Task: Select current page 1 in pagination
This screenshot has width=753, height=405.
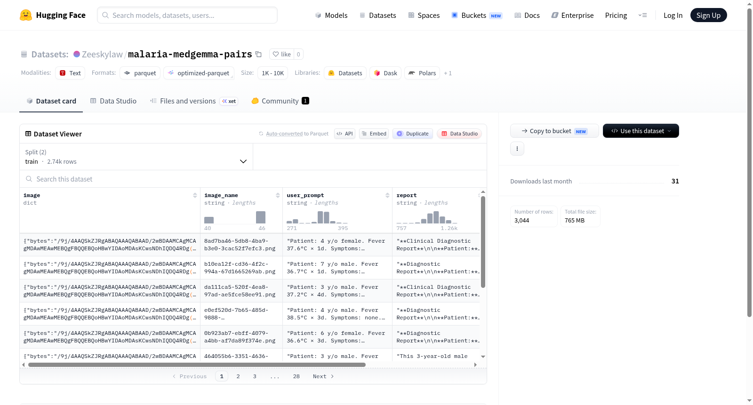Action: point(222,376)
